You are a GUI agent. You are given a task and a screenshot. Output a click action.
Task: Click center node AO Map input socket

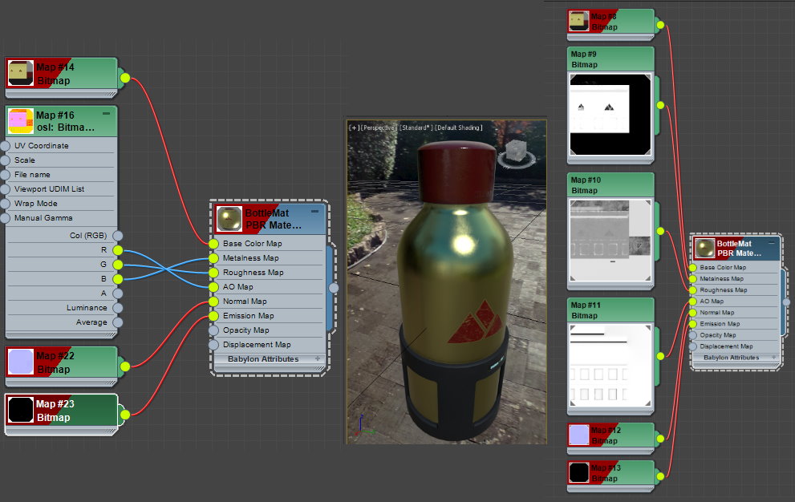(x=214, y=287)
